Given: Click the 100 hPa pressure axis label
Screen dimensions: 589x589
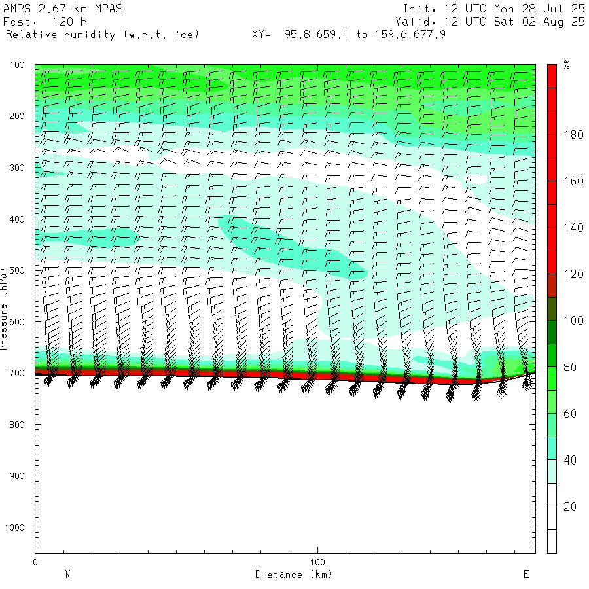Looking at the screenshot, I should point(17,65).
